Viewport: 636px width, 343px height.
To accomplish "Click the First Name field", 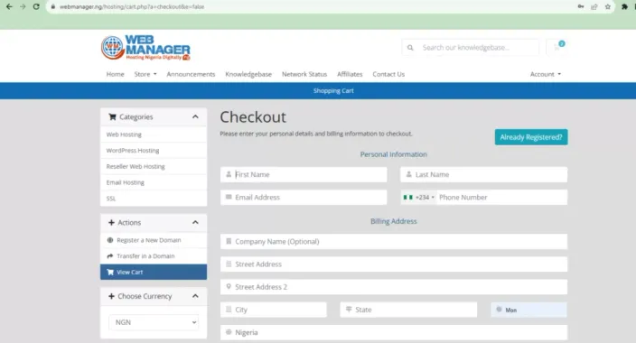I will pos(304,175).
